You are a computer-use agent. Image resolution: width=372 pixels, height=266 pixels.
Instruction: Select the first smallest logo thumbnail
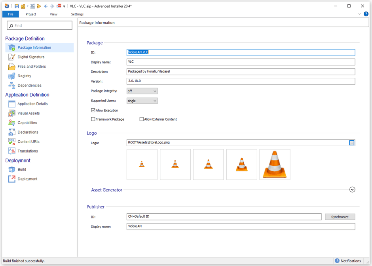(x=142, y=165)
